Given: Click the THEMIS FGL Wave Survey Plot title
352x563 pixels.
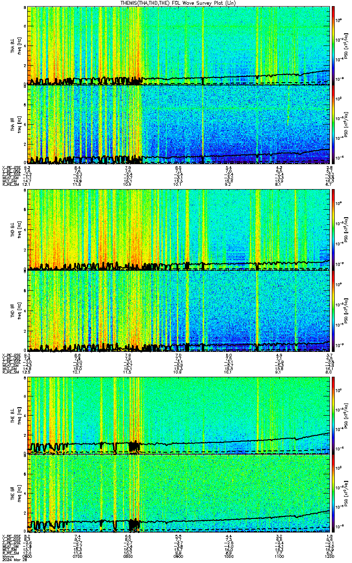Looking at the screenshot, I should [x=178, y=3].
